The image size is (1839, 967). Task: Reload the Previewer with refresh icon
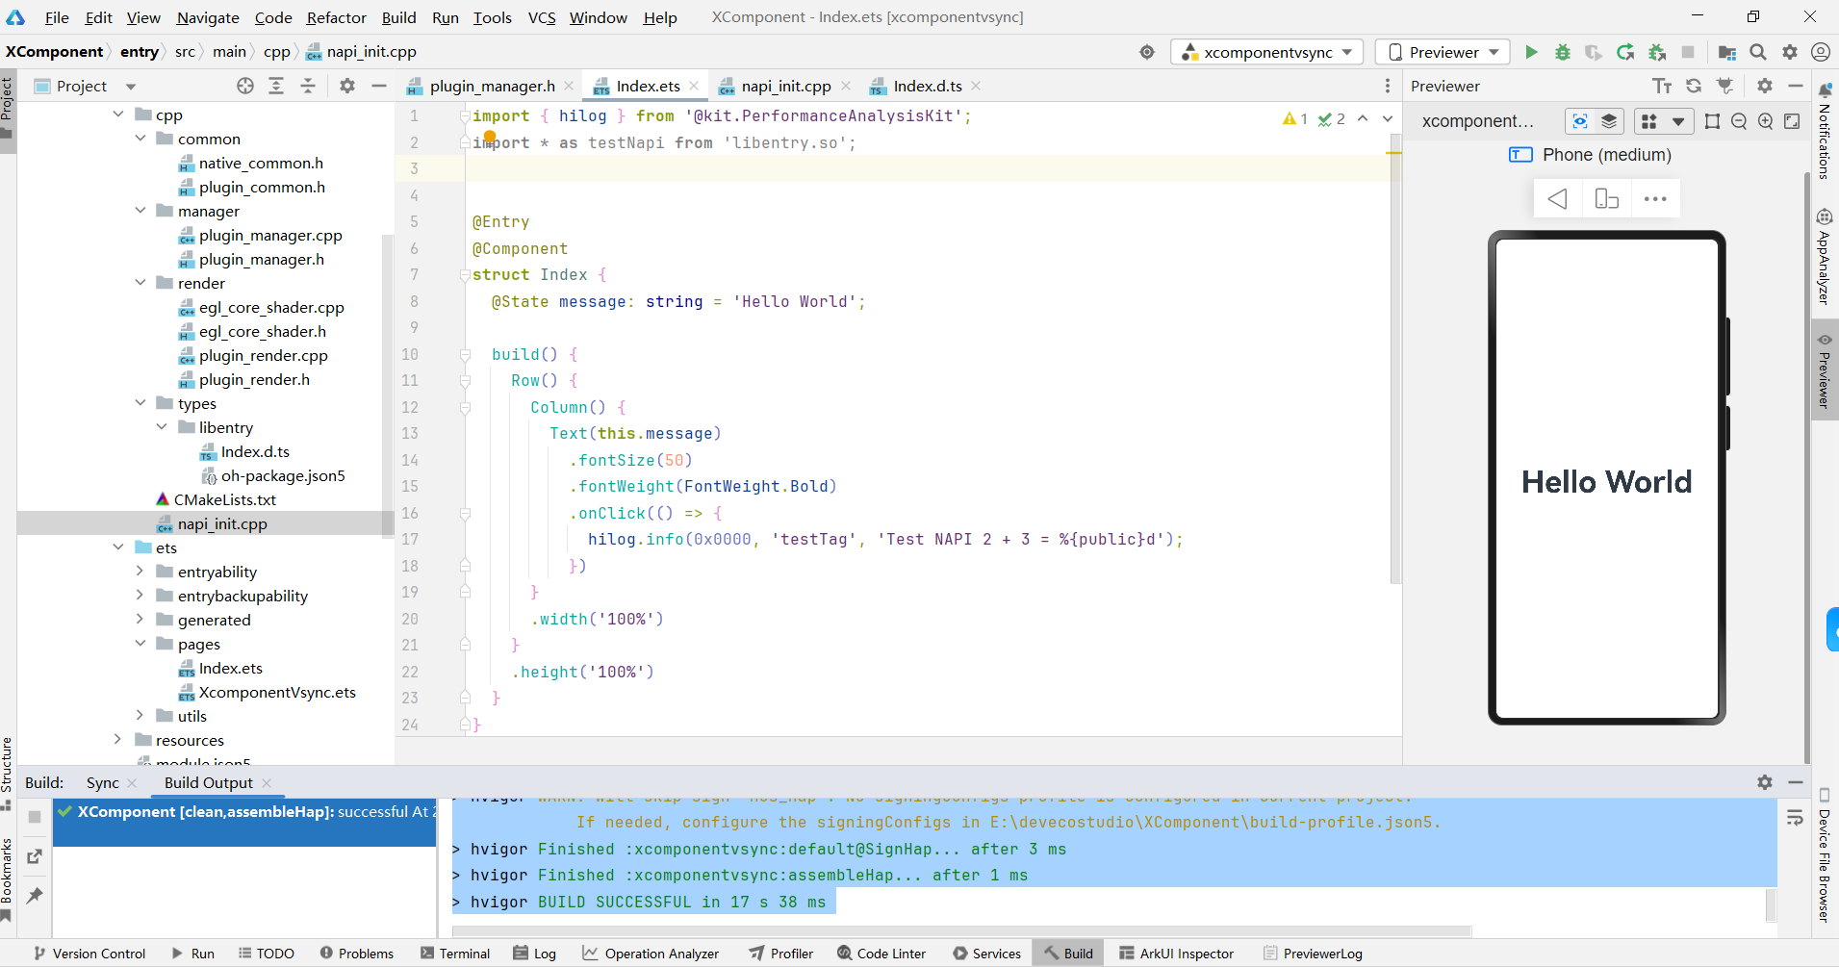(x=1694, y=87)
